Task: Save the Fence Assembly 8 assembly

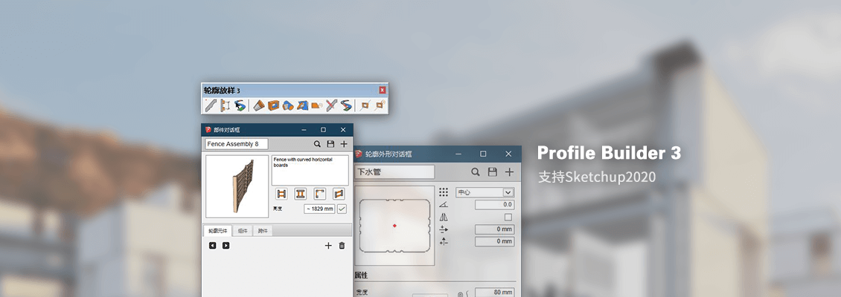Action: click(330, 144)
